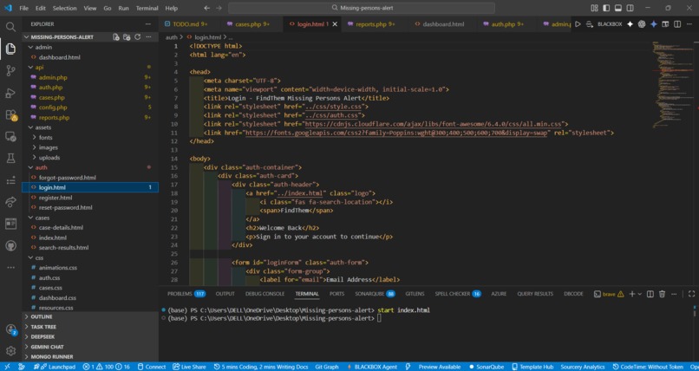Click the BLACKBOX button in editor toolbar

point(610,24)
